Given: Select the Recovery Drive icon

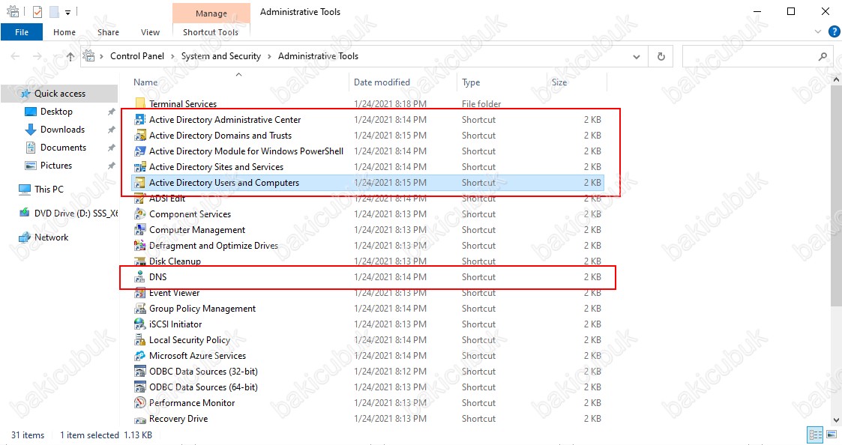Looking at the screenshot, I should coord(139,419).
